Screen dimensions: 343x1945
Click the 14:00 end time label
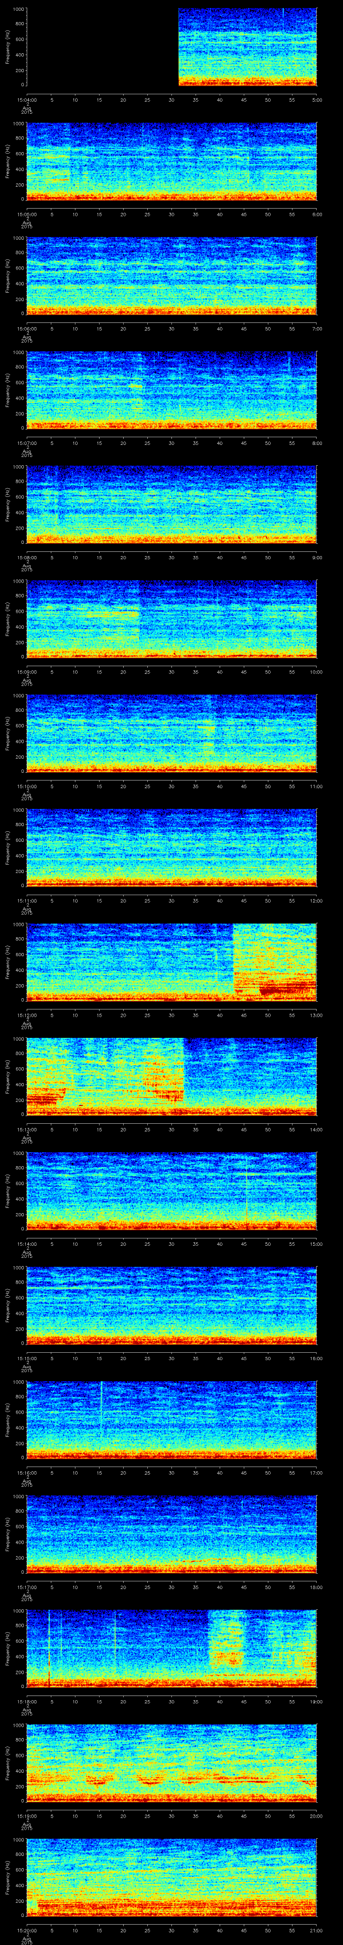[x=316, y=1129]
